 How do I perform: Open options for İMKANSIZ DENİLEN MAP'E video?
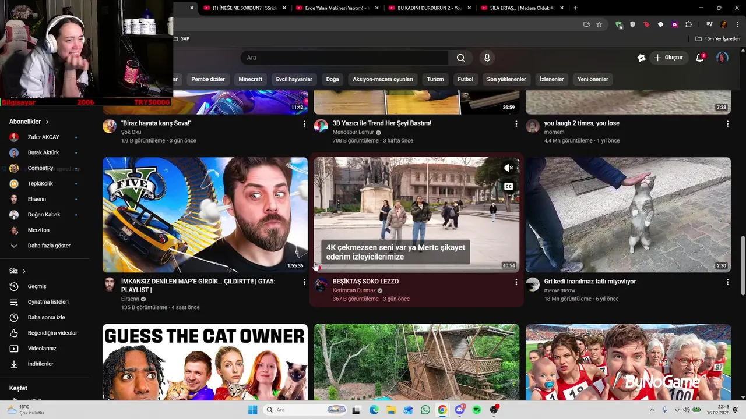pos(304,282)
